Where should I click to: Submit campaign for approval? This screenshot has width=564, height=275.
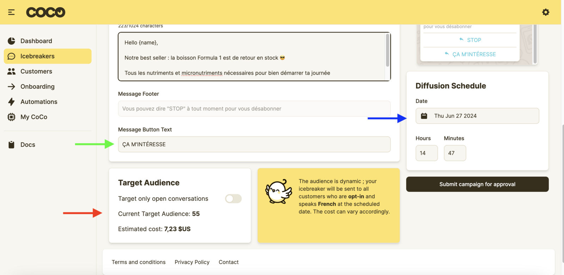tap(477, 184)
